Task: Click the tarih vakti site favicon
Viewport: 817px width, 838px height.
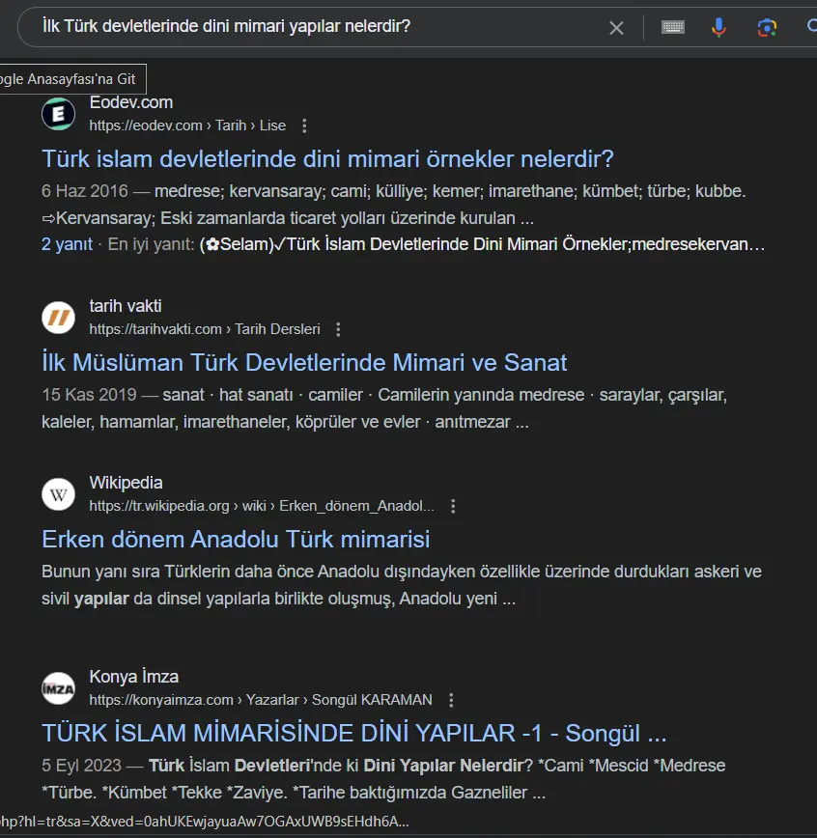Action: coord(58,318)
